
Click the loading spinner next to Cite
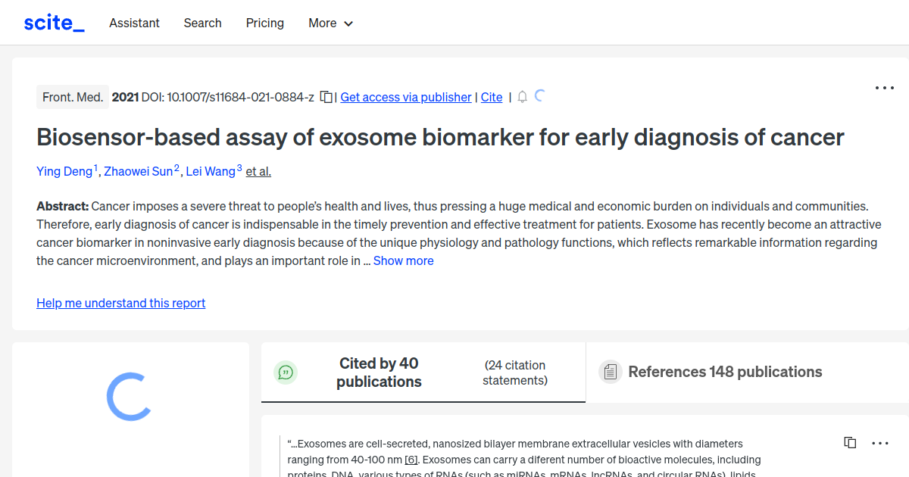540,96
